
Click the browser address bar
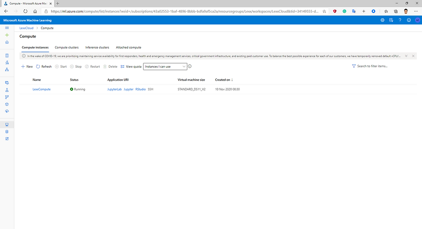coord(184,11)
